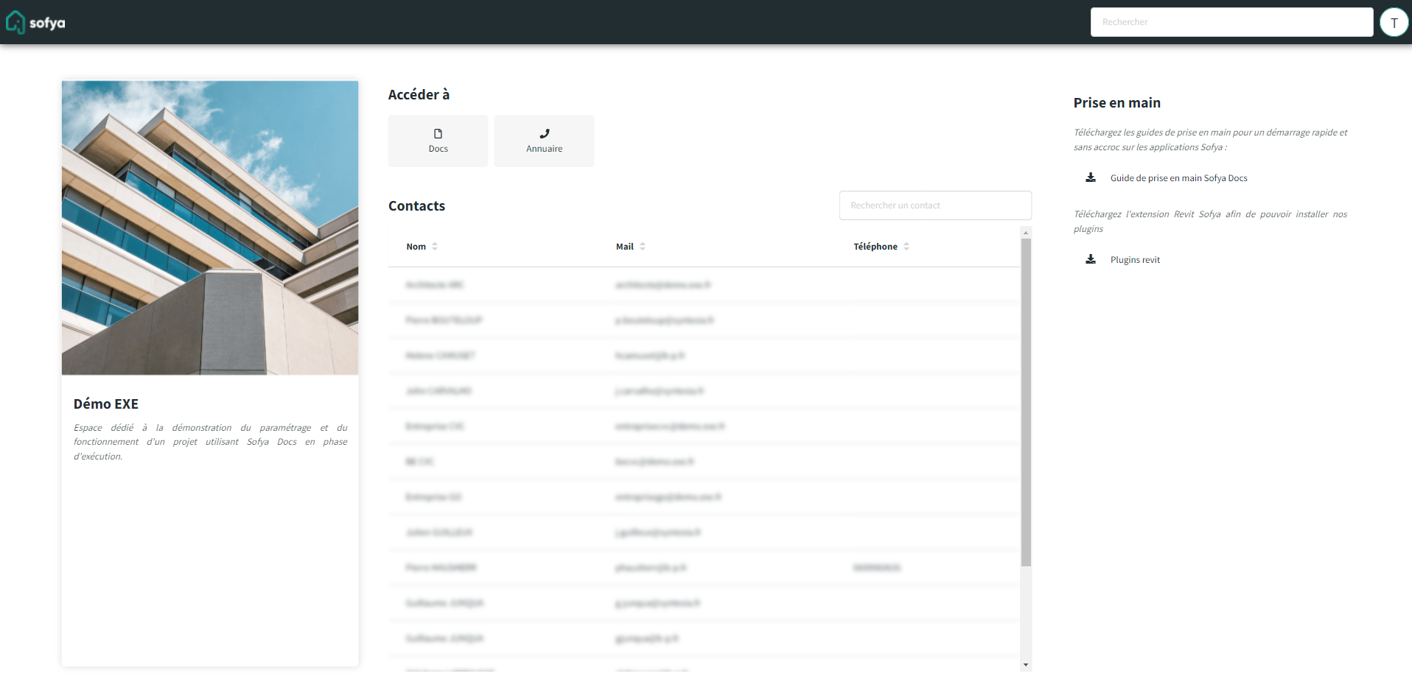
Task: Click the "Mail" column header label
Action: (x=624, y=247)
